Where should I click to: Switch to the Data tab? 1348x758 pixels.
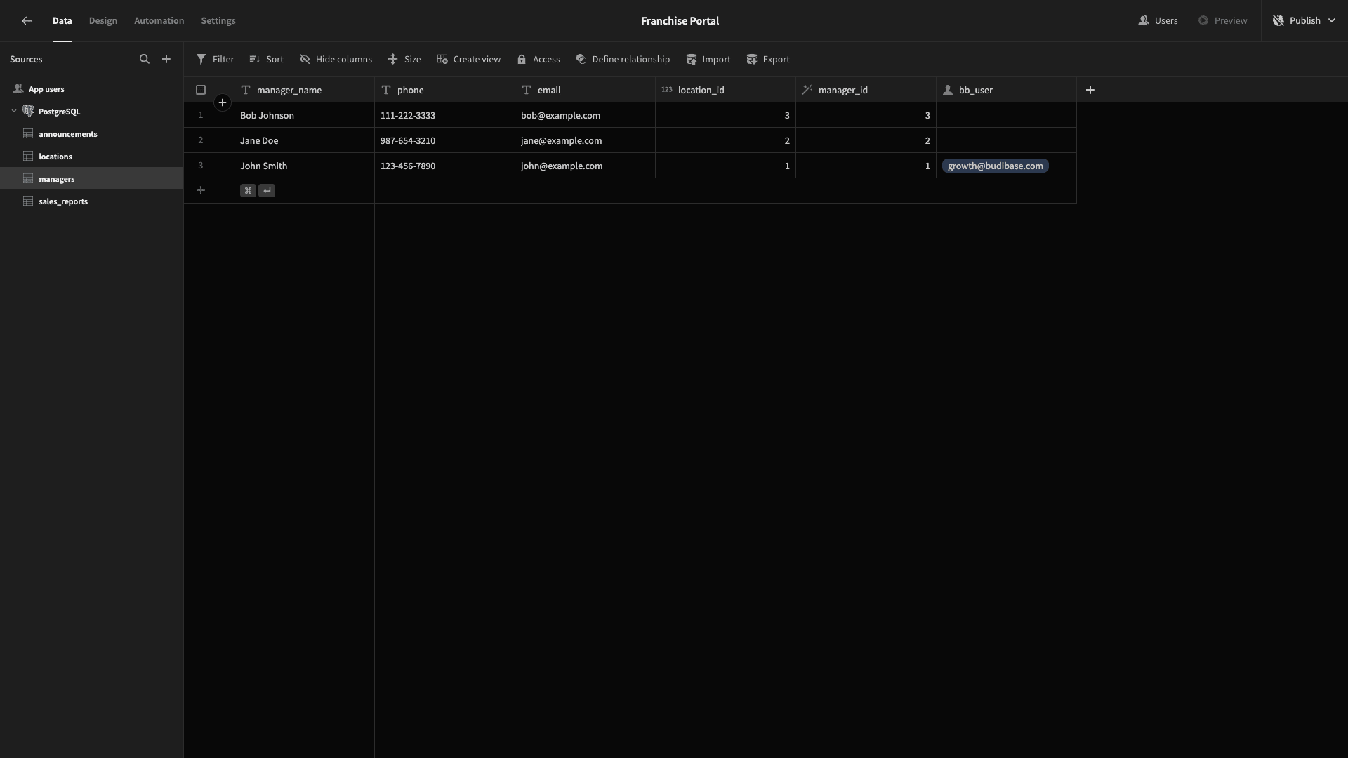[x=62, y=21]
